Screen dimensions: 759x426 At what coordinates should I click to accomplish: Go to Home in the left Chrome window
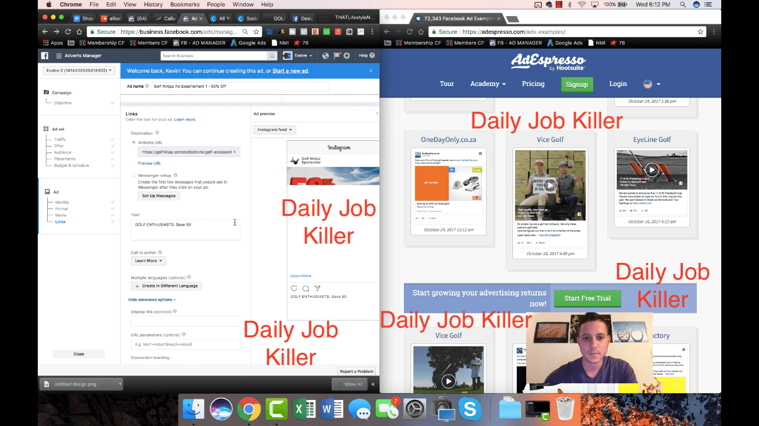tap(79, 32)
